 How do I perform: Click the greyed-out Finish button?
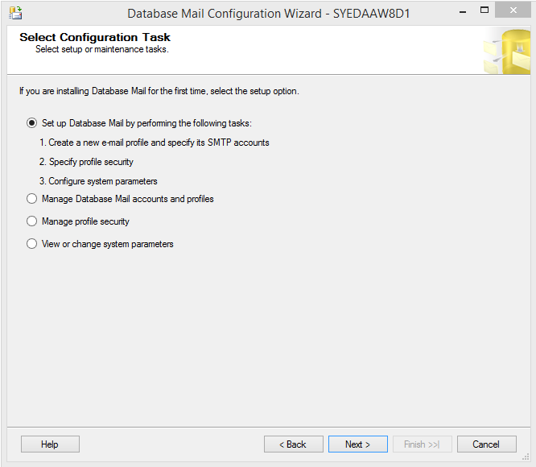[x=422, y=444]
